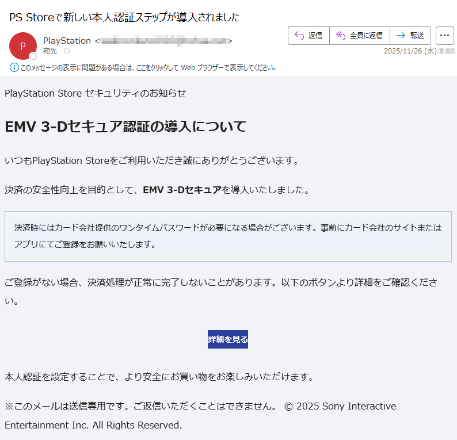Open the message in Web ブラウザー via the info bar
This screenshot has height=440, width=457.
point(148,68)
